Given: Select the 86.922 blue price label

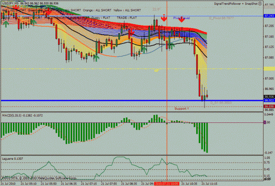Looking at the screenshot, I should coord(269,100).
